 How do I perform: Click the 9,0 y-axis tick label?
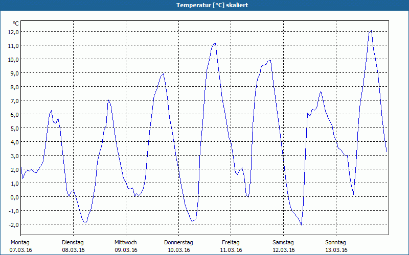point(14,73)
